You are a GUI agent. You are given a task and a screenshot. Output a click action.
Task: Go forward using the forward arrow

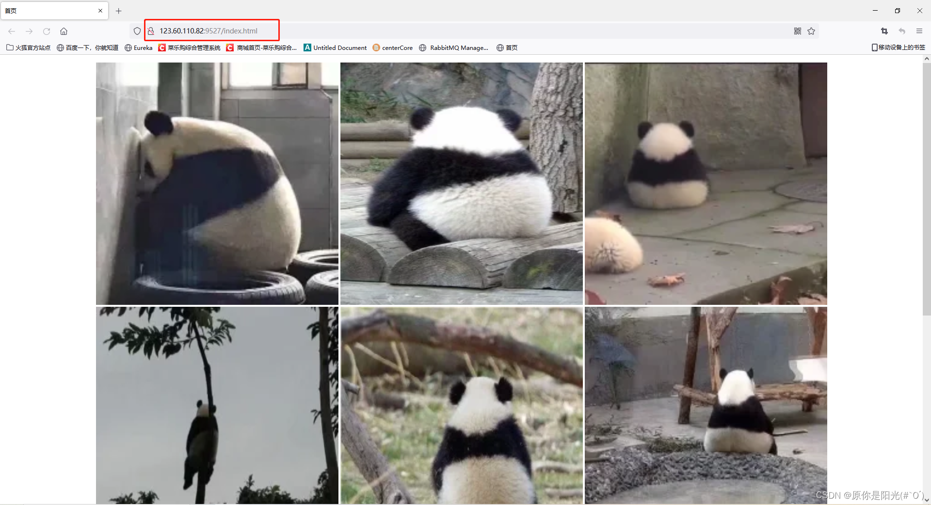[29, 31]
